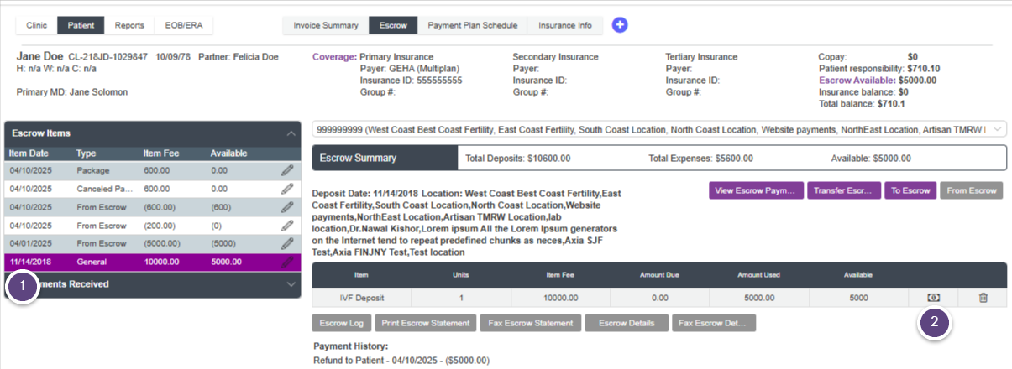Viewport: 1012px width, 369px height.
Task: Edit the 04/01/2025 From Escrow item
Action: pyautogui.click(x=288, y=244)
